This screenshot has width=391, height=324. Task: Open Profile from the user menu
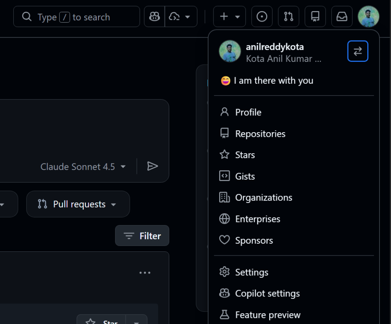[x=248, y=112]
